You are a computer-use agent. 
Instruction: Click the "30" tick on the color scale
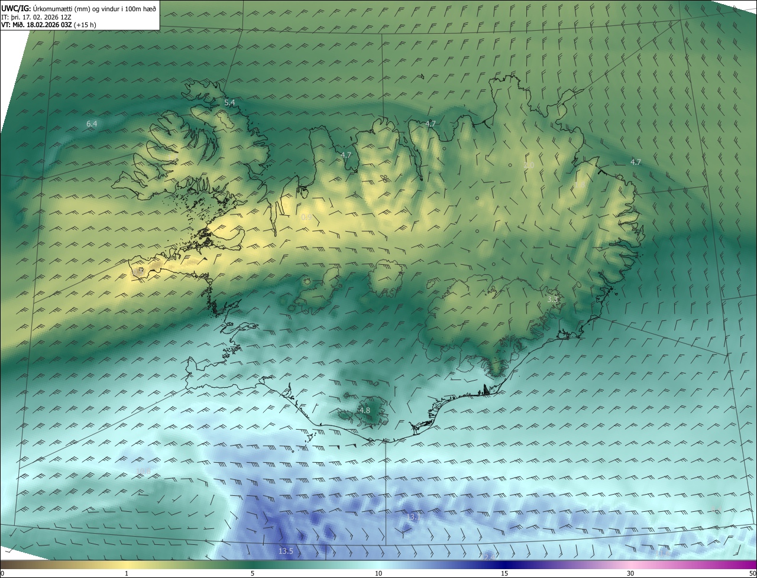630,574
